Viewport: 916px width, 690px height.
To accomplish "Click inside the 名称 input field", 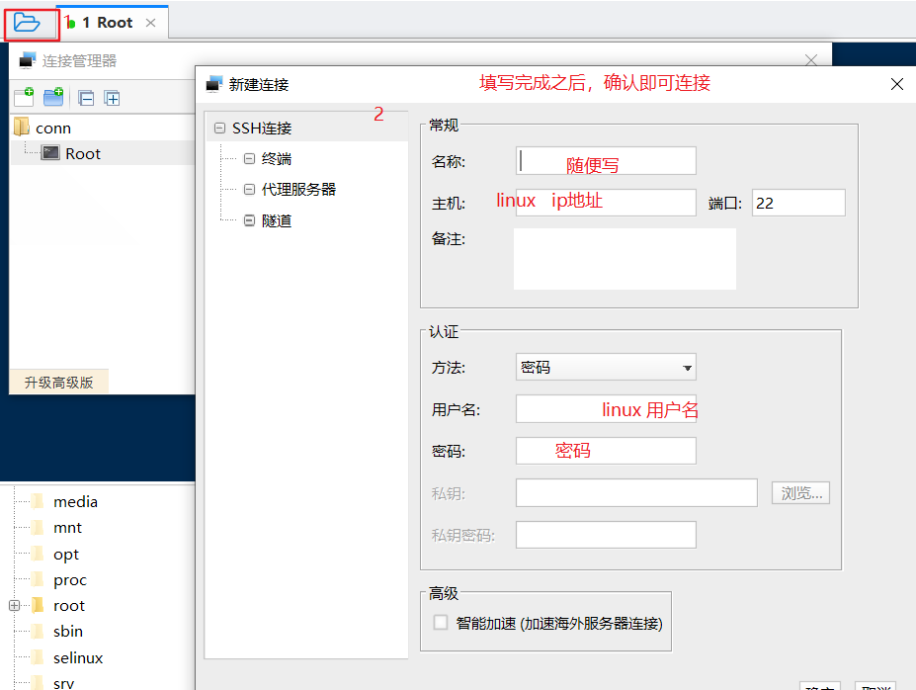I will tap(605, 160).
